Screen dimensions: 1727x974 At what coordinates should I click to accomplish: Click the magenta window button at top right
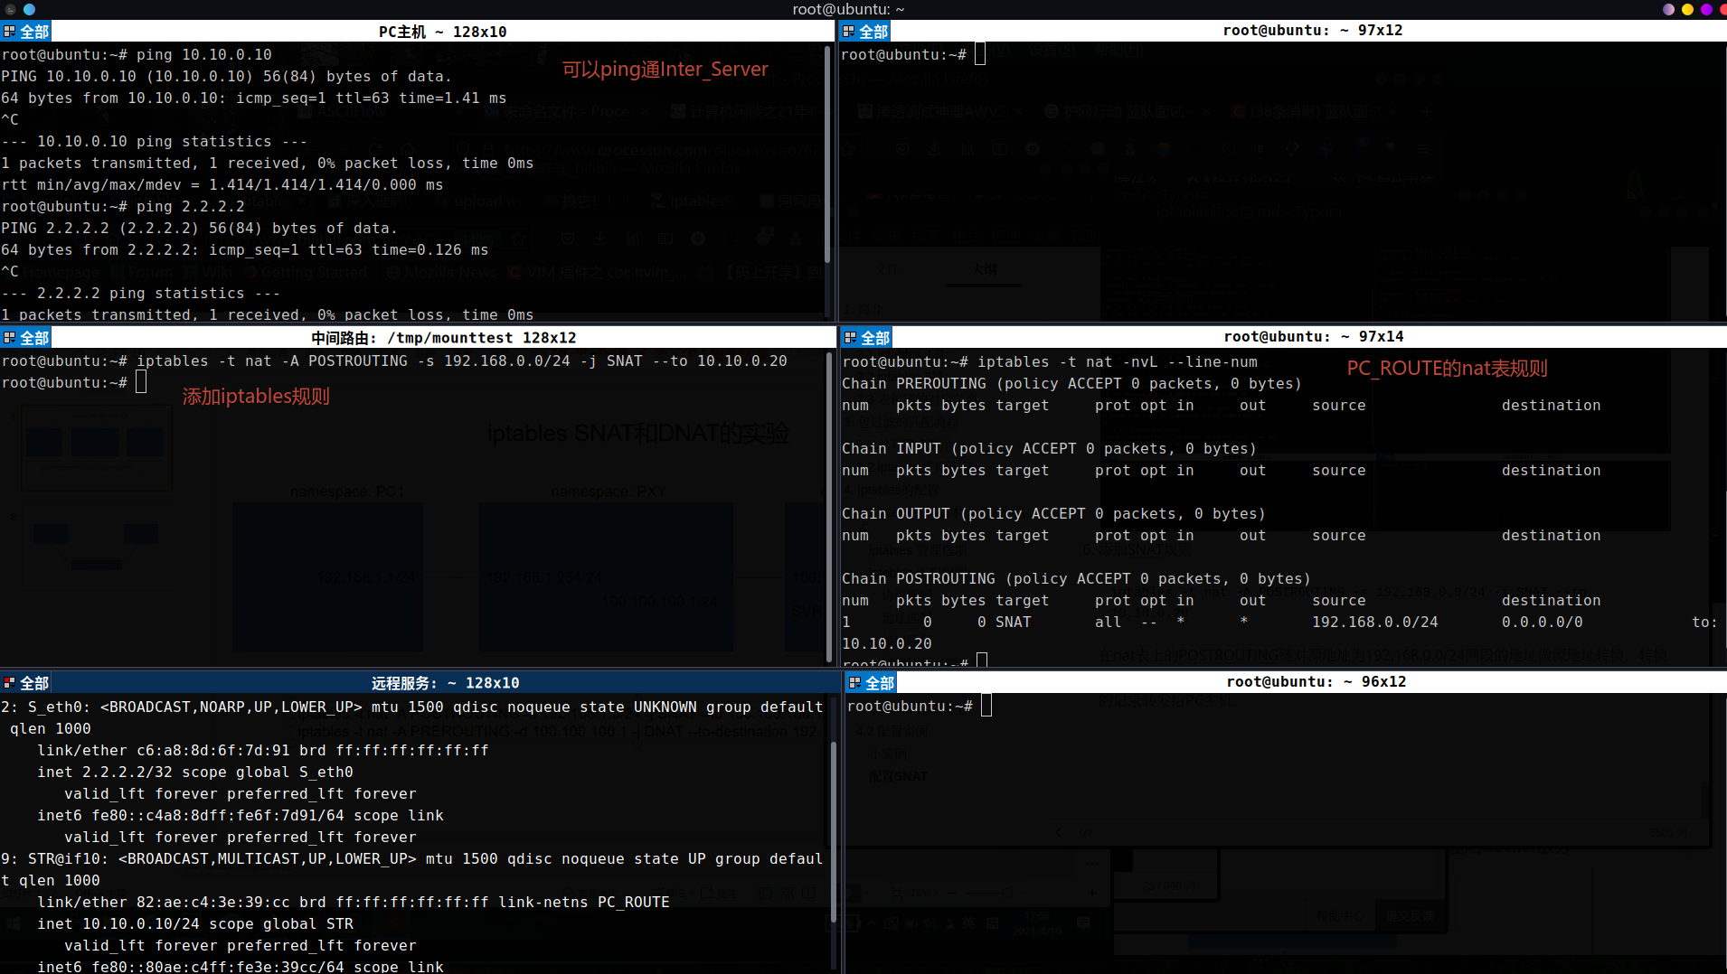[1706, 9]
